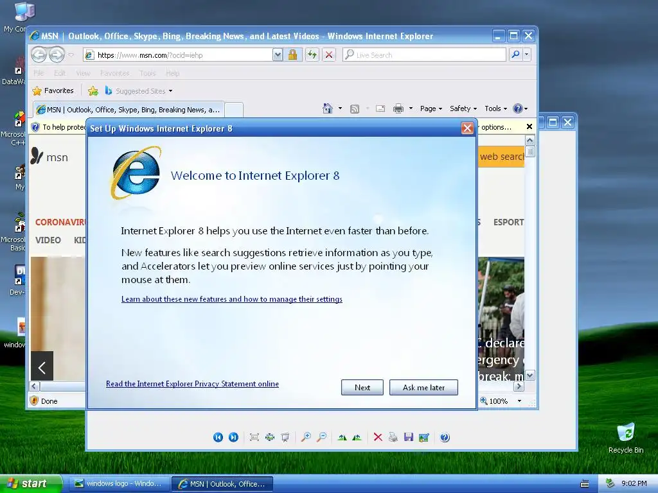Open IE Help question mark icon
The height and width of the screenshot is (493, 658).
click(x=518, y=108)
